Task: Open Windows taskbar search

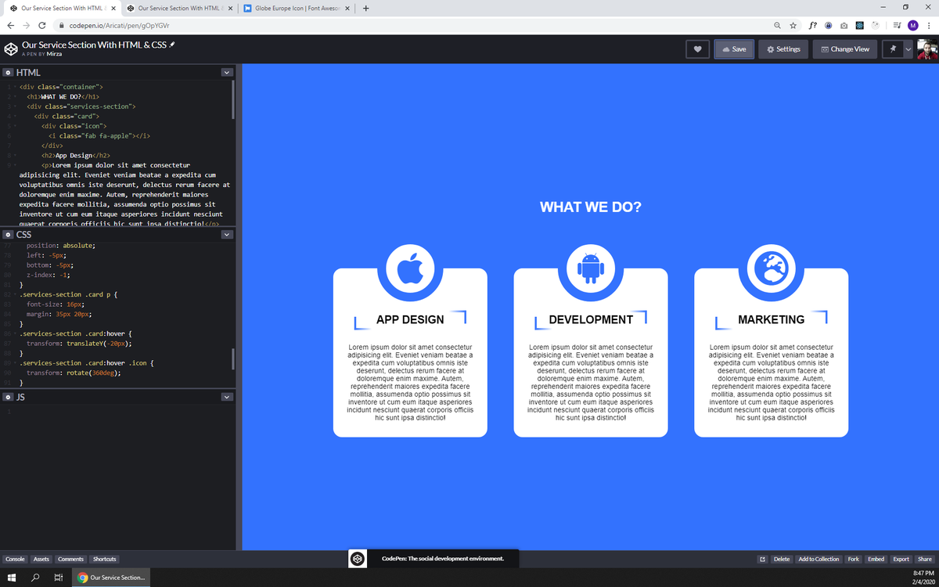Action: [35, 578]
